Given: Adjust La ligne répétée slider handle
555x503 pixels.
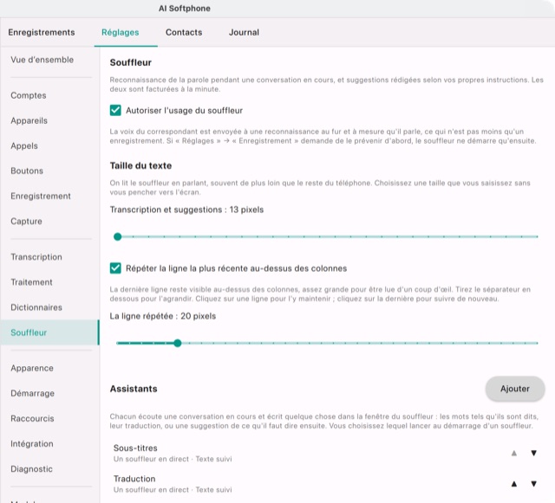Looking at the screenshot, I should tap(177, 343).
